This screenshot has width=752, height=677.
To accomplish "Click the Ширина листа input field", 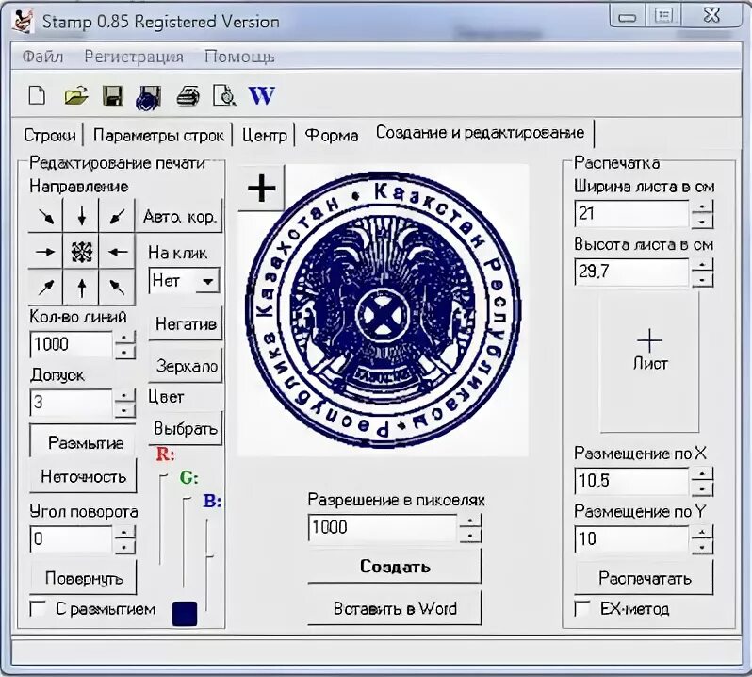I will (x=632, y=213).
